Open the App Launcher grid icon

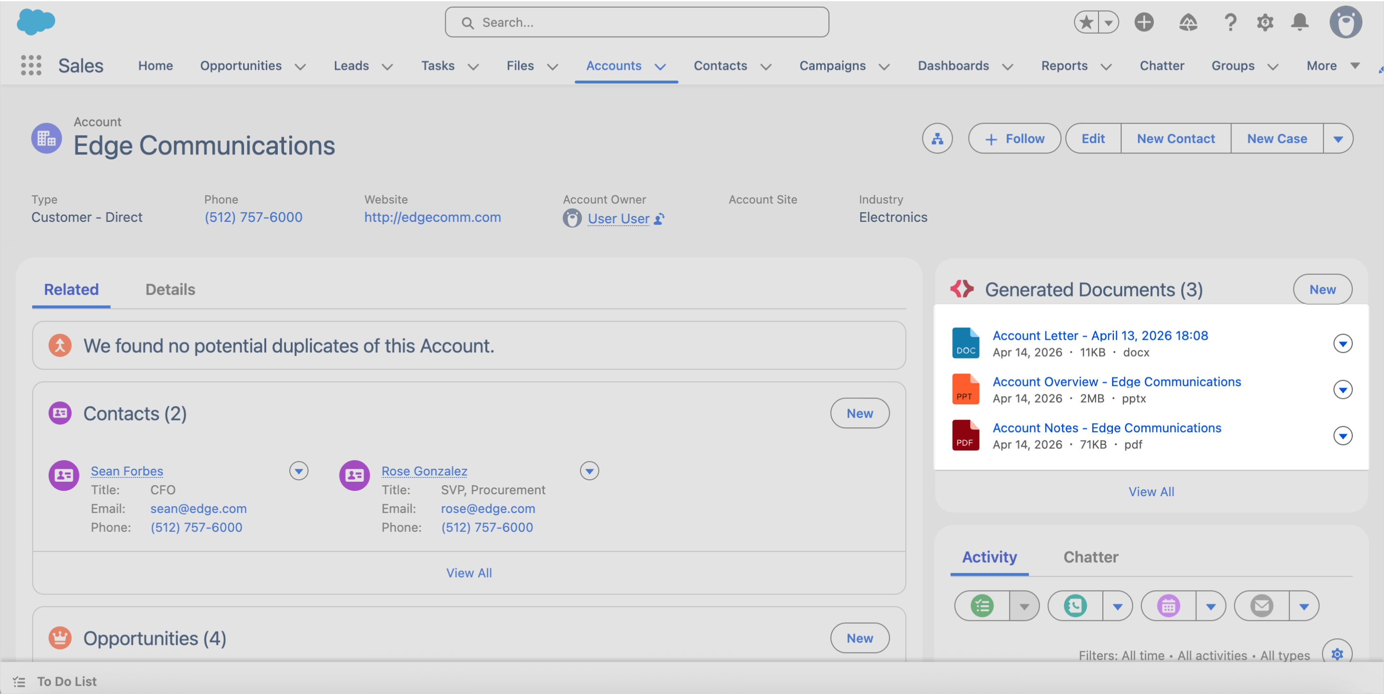(31, 65)
